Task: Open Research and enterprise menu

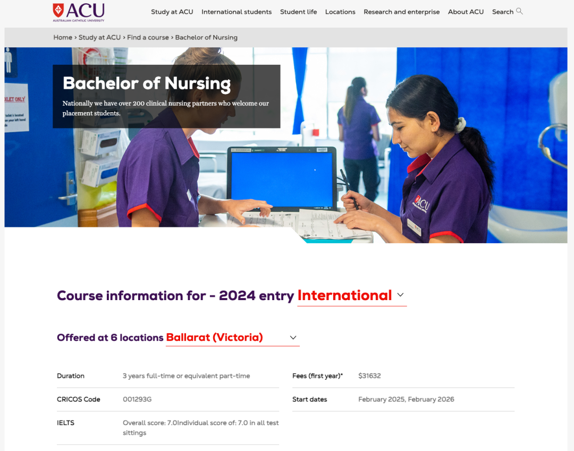Action: point(402,12)
